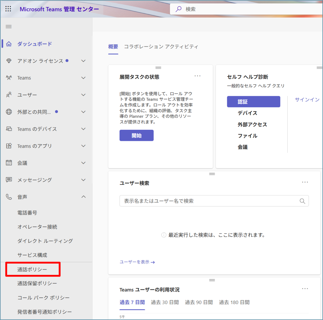
Task: Click the Dashboard home icon
Action: point(9,44)
